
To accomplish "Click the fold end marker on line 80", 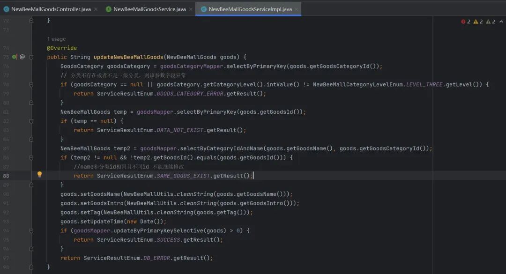I will click(31, 103).
